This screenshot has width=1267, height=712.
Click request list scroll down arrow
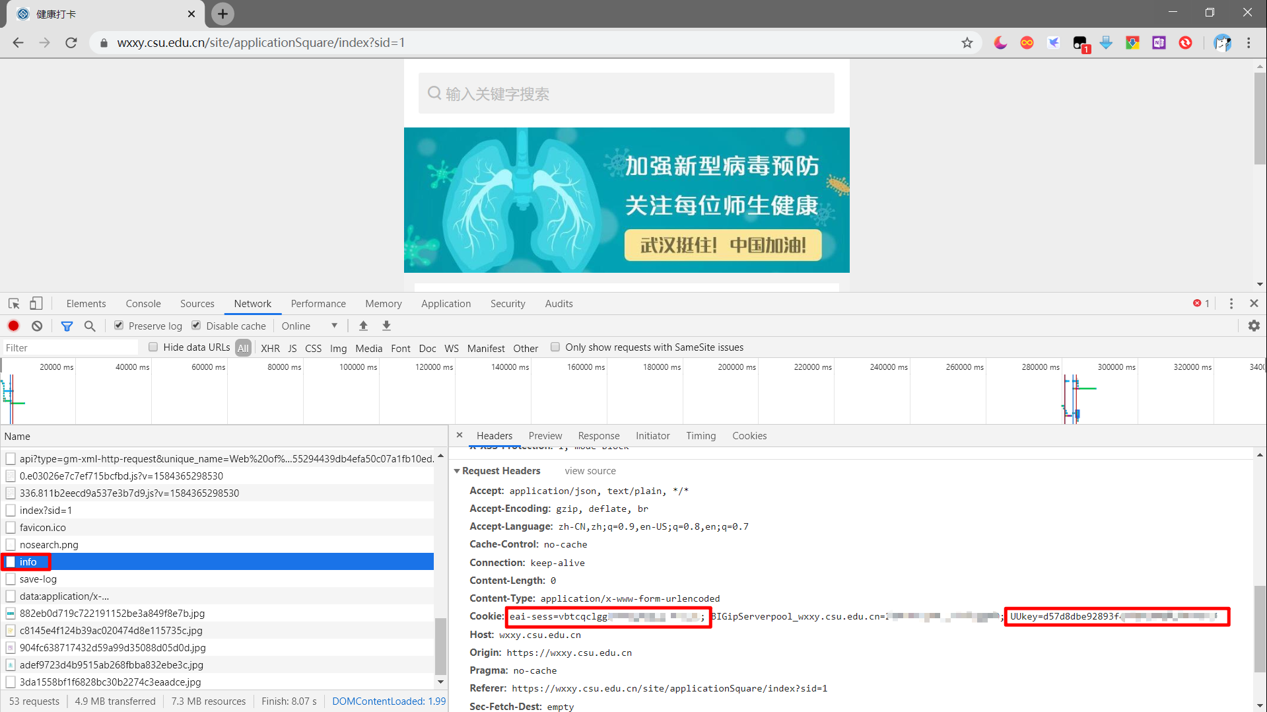click(x=440, y=682)
